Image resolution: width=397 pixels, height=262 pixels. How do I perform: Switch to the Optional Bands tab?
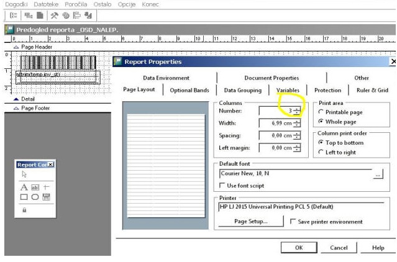[x=189, y=90]
